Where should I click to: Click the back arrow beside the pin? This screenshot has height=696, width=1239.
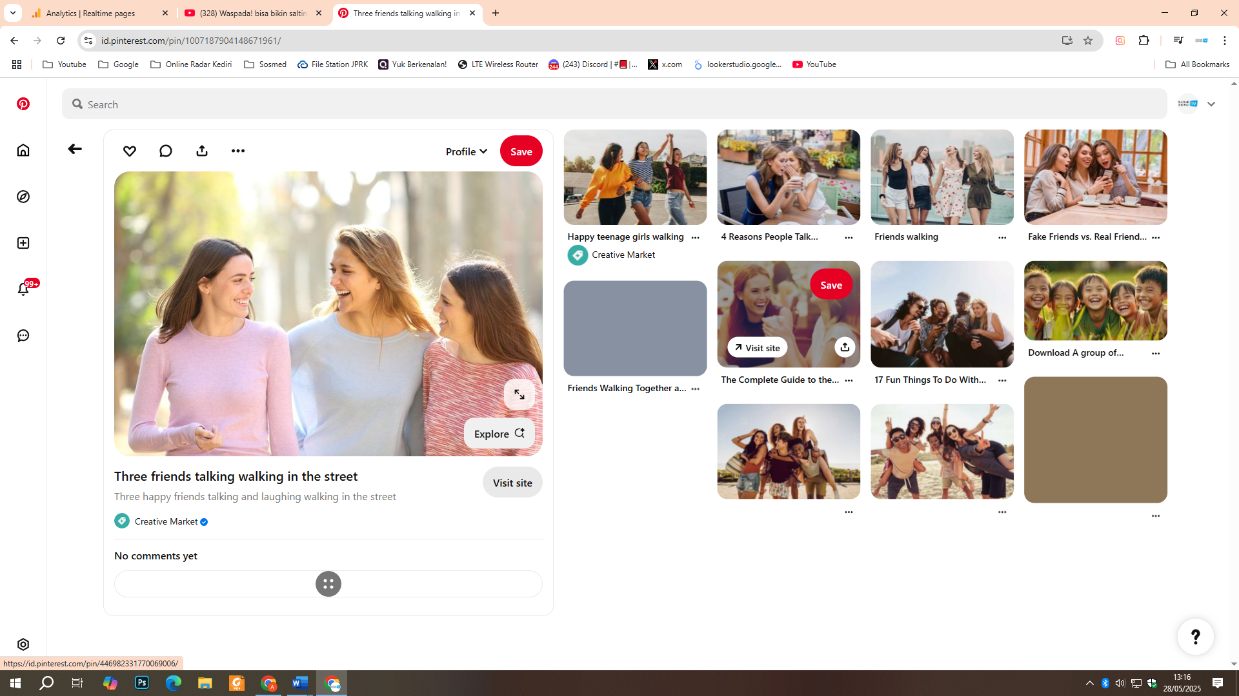tap(75, 149)
